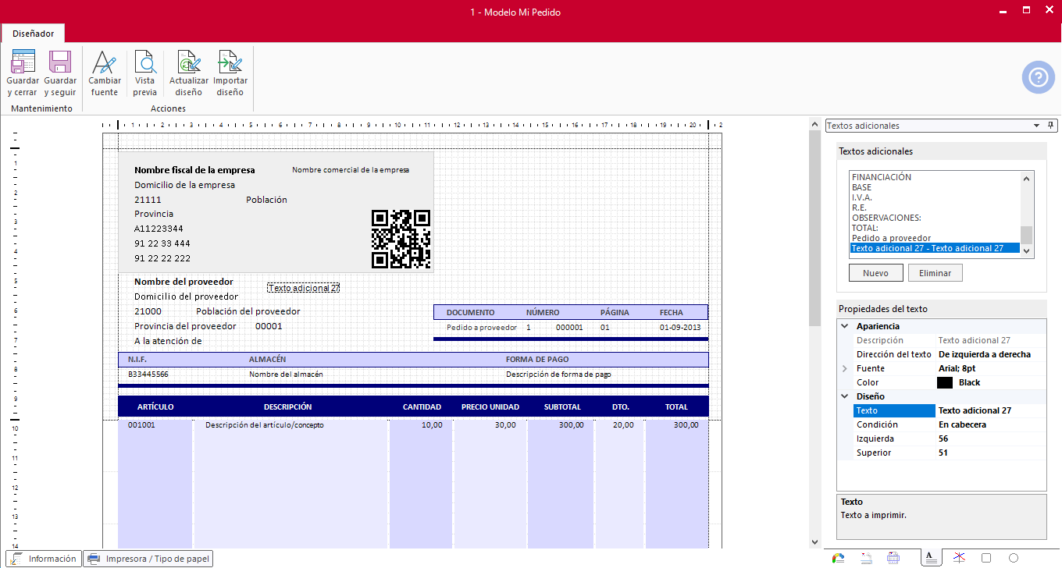Viewport: 1062px width, 568px height.
Task: Collapse the Diseño section
Action: pyautogui.click(x=844, y=396)
